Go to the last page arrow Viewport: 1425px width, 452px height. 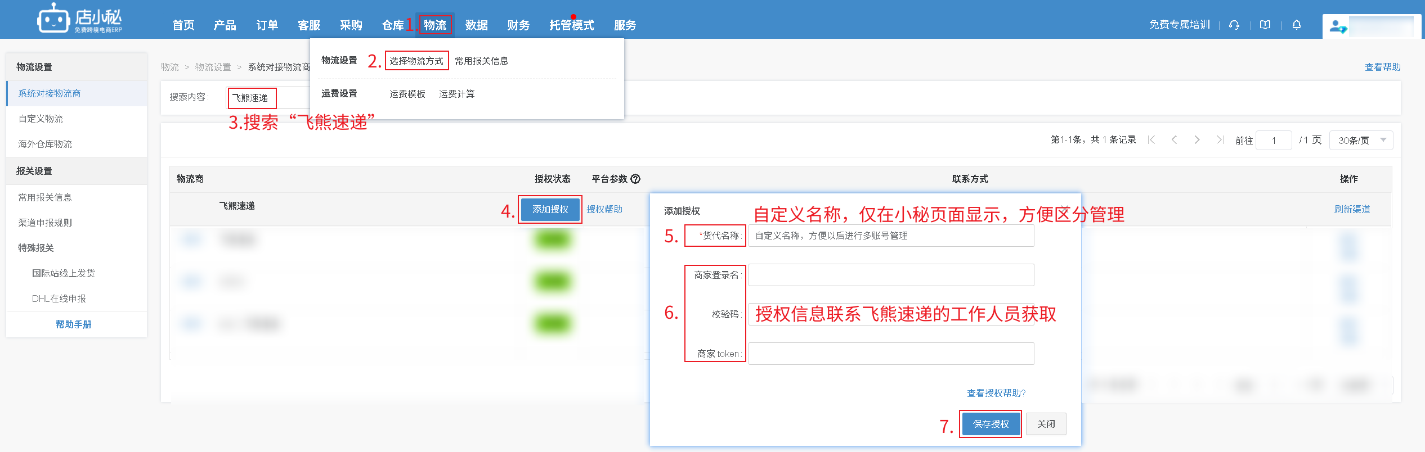tap(1220, 139)
